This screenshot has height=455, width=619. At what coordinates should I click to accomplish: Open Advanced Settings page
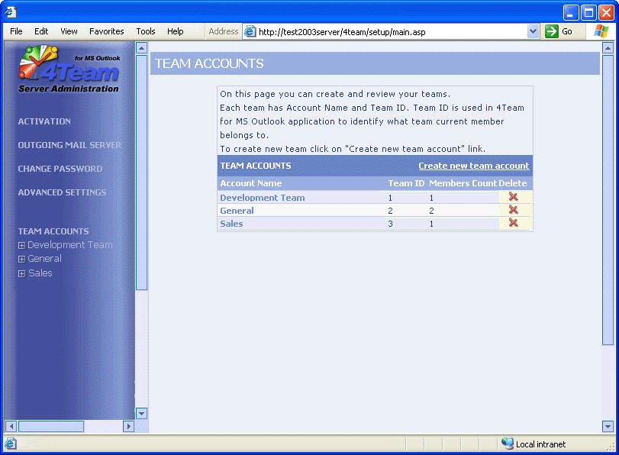pyautogui.click(x=62, y=192)
